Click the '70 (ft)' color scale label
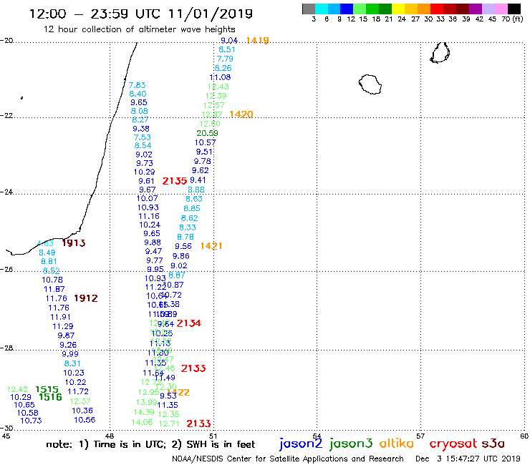The height and width of the screenshot is (465, 530). tap(512, 19)
